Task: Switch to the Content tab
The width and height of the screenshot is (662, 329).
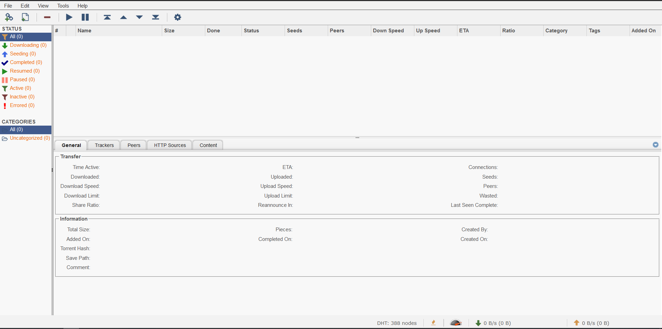Action: coord(207,145)
